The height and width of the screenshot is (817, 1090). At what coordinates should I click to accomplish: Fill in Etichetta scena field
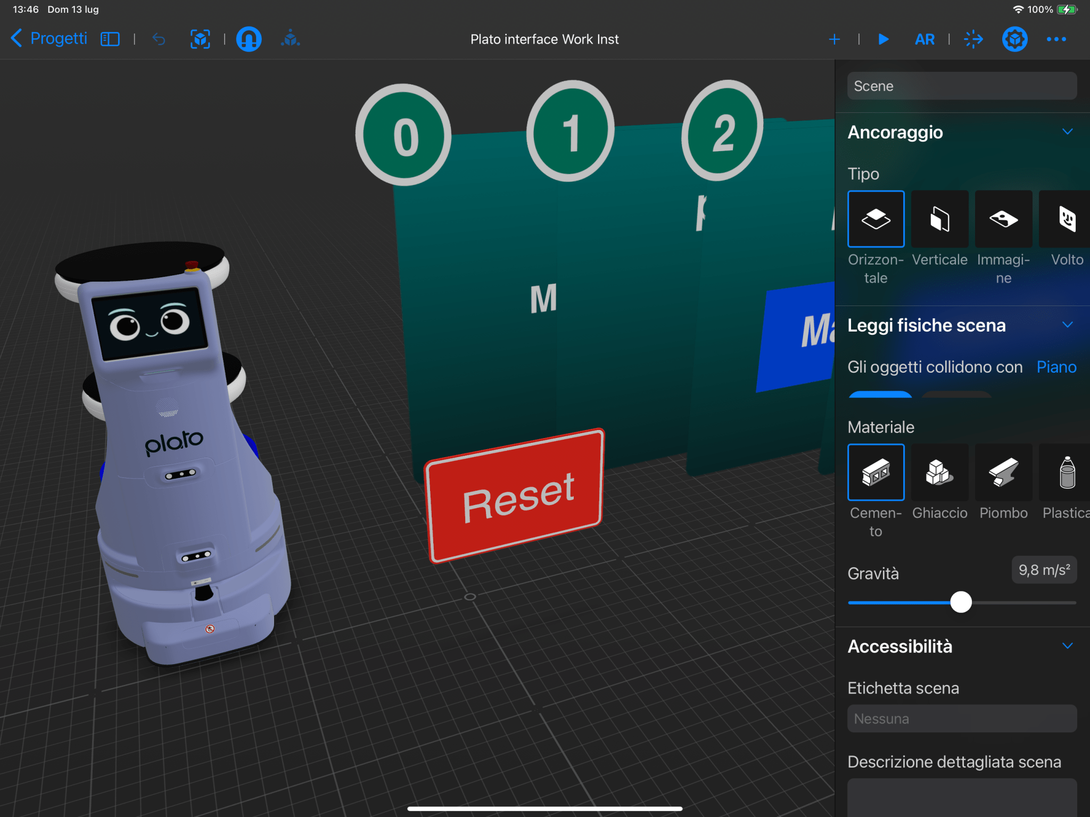coord(962,719)
